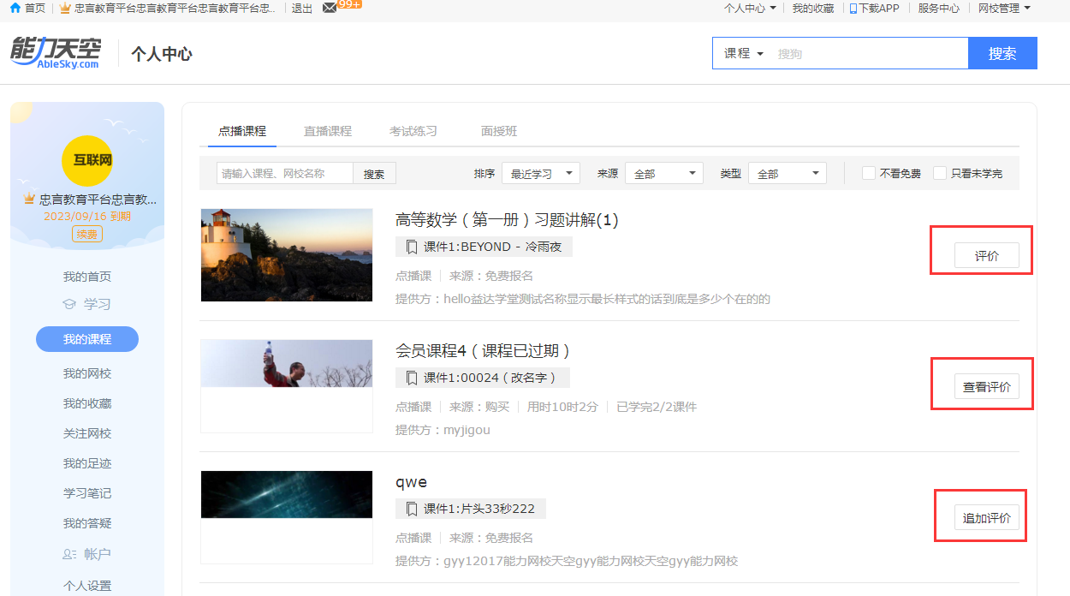Click the home icon in top bar
1070x596 pixels.
tap(15, 8)
